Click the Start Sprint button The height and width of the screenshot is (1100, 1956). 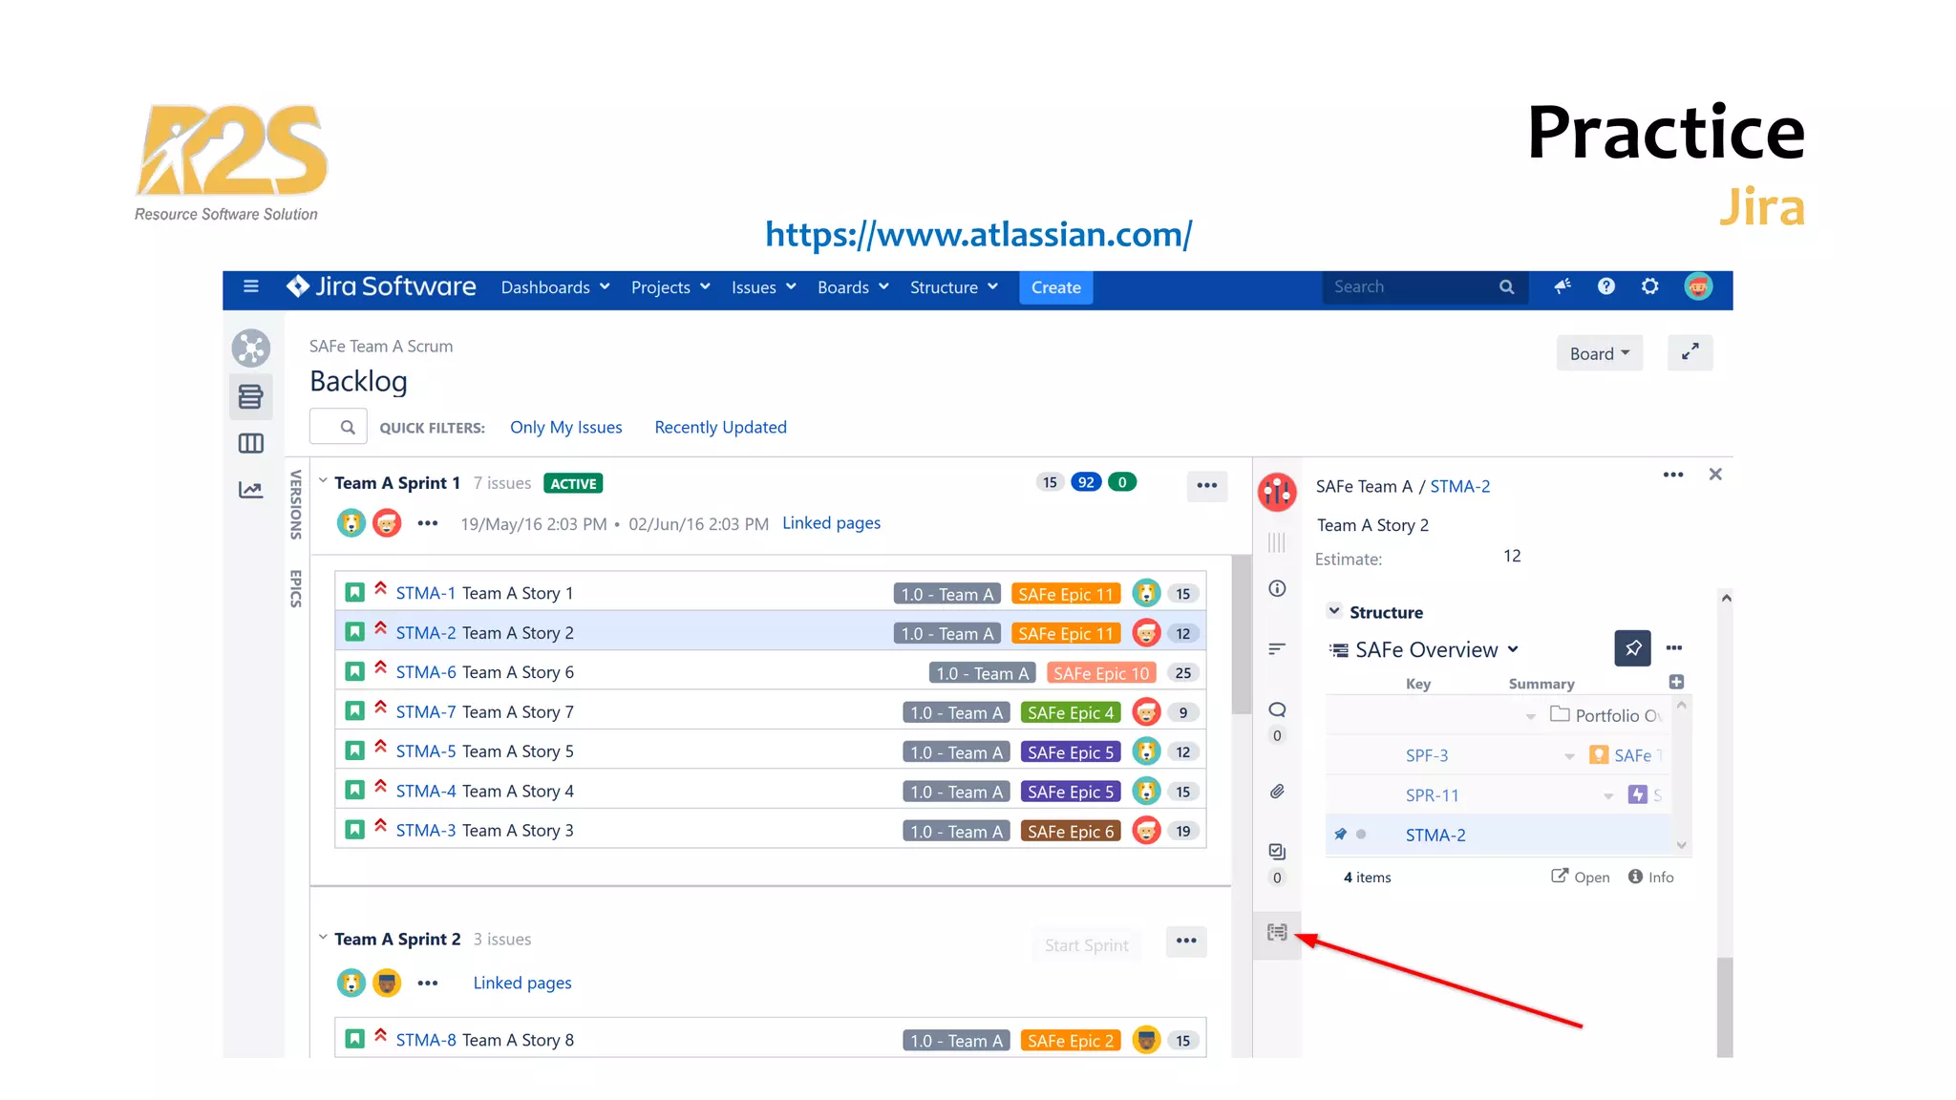(1086, 944)
